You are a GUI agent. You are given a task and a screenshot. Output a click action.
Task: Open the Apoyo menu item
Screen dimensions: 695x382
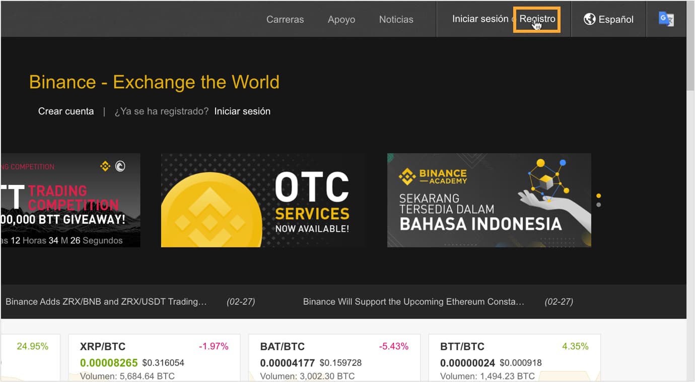(341, 20)
